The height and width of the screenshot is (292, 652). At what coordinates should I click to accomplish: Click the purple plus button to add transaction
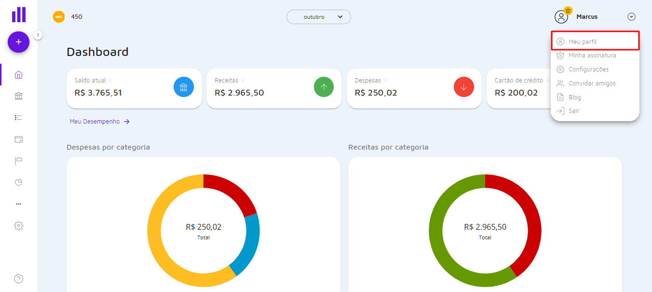coord(18,42)
